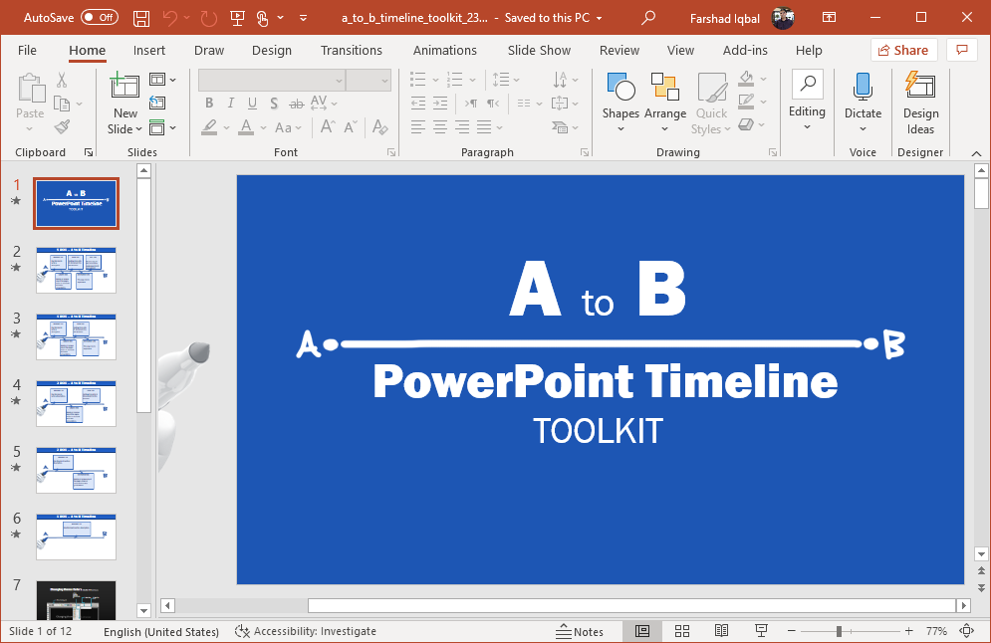
Task: Toggle the AutoSave switch
Action: [x=99, y=18]
